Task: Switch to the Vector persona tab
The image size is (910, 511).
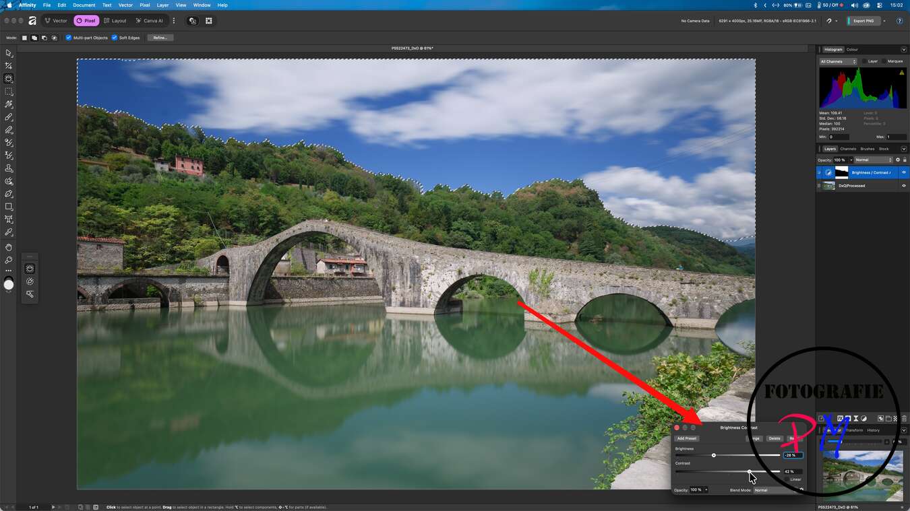Action: coord(56,21)
